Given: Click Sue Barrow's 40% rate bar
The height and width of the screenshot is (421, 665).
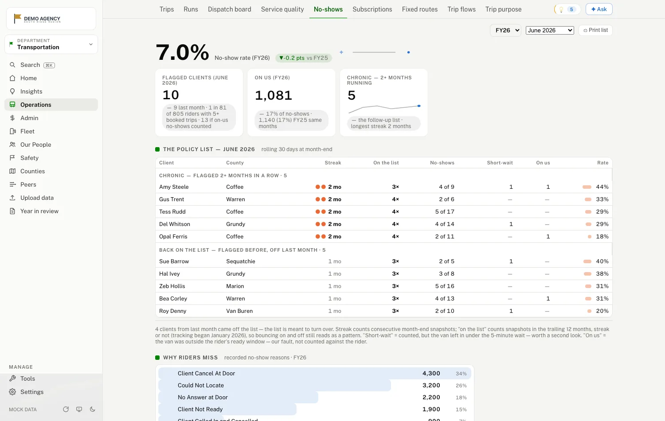Looking at the screenshot, I should pos(587,261).
